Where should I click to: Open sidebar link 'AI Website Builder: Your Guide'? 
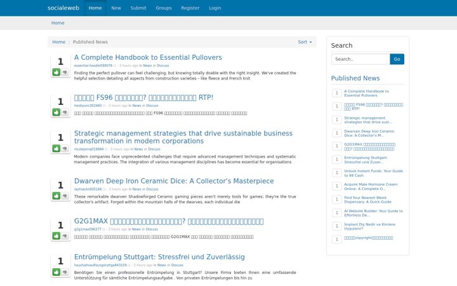[x=373, y=213]
